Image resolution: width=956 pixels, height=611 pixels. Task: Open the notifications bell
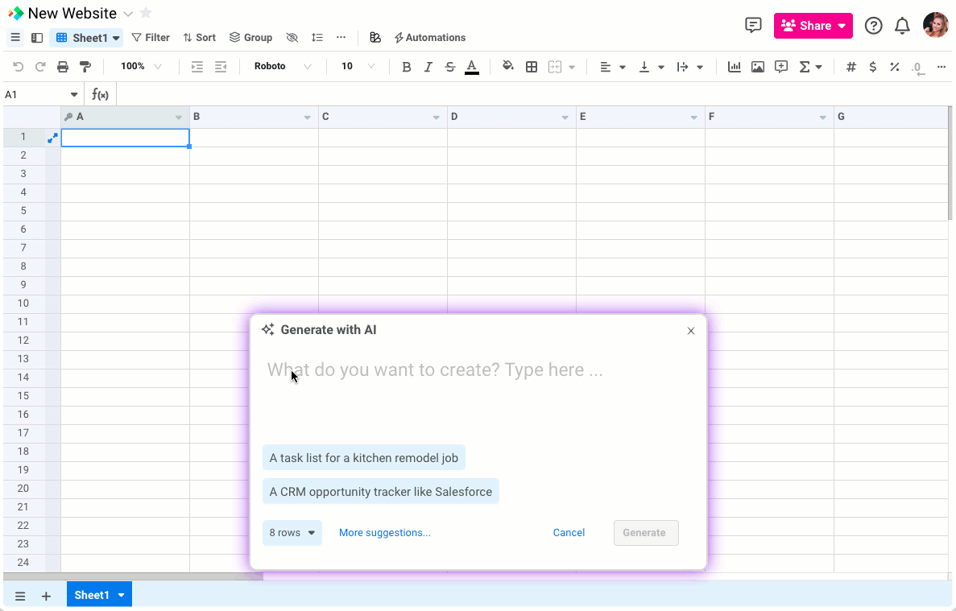(x=902, y=26)
